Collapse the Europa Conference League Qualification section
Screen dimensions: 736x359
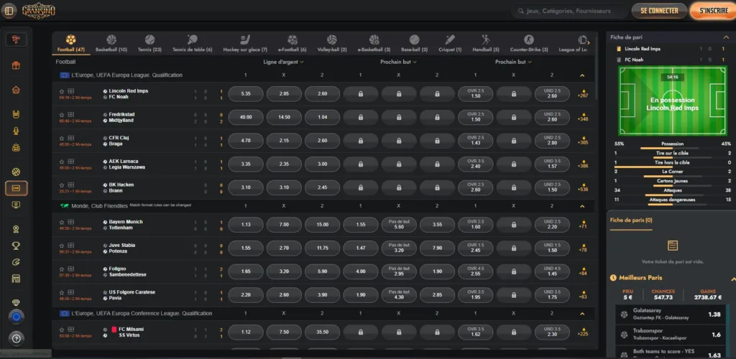pyautogui.click(x=582, y=314)
